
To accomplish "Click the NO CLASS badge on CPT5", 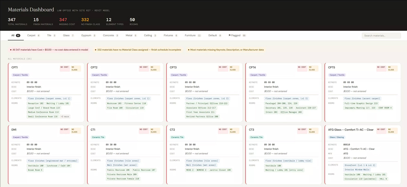I will [392, 68].
